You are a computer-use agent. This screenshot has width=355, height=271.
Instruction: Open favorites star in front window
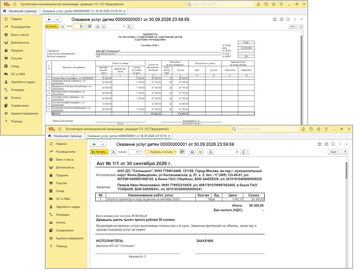[x=318, y=129]
